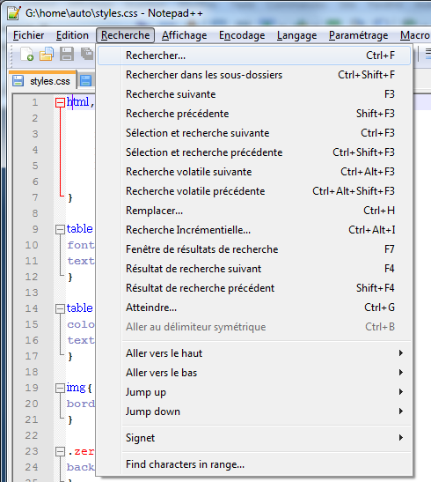Switch to the styles.css tab
The image size is (431, 482).
pos(42,81)
